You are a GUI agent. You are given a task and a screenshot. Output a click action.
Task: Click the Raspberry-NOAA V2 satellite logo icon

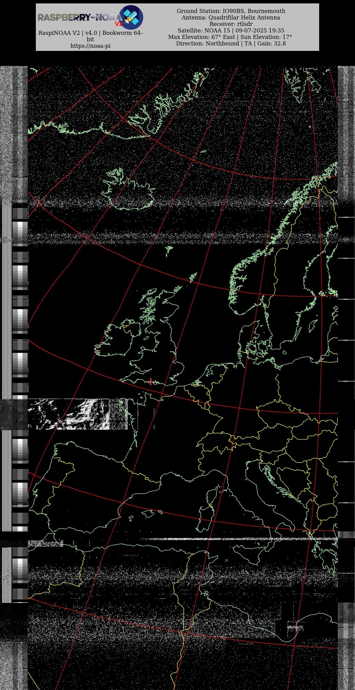131,17
